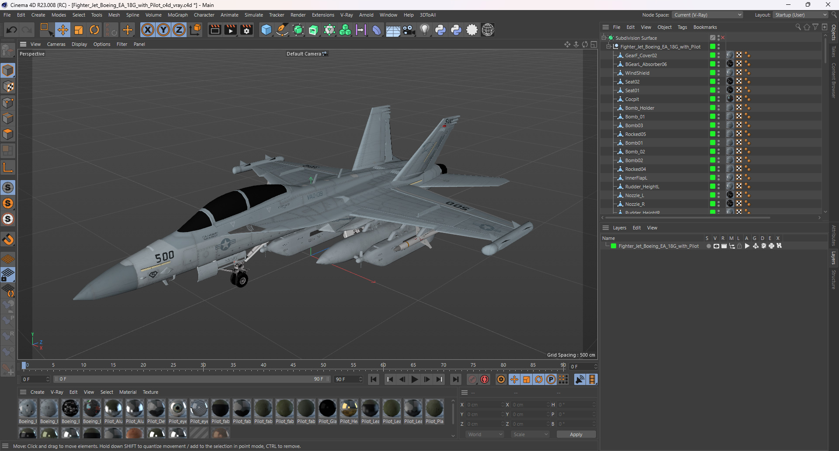Click the X position input field

(x=484, y=405)
